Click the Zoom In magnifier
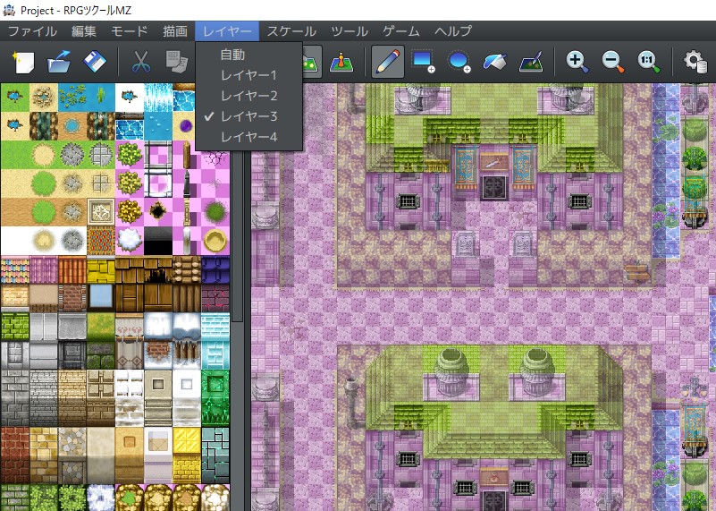The image size is (716, 511). point(577,62)
